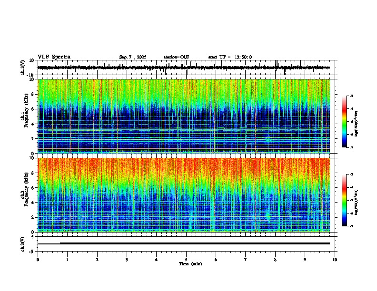Image resolution: width=377 pixels, height=291 pixels.
Task: Click the ch.1 voltage waveform trace panel
Action: tap(186, 68)
